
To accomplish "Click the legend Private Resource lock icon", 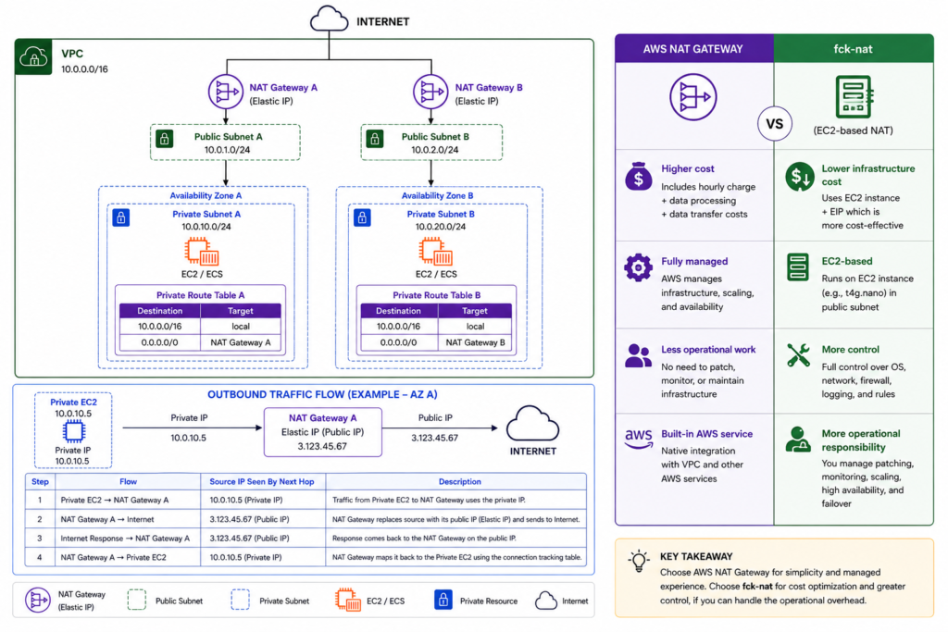I will coord(443,600).
